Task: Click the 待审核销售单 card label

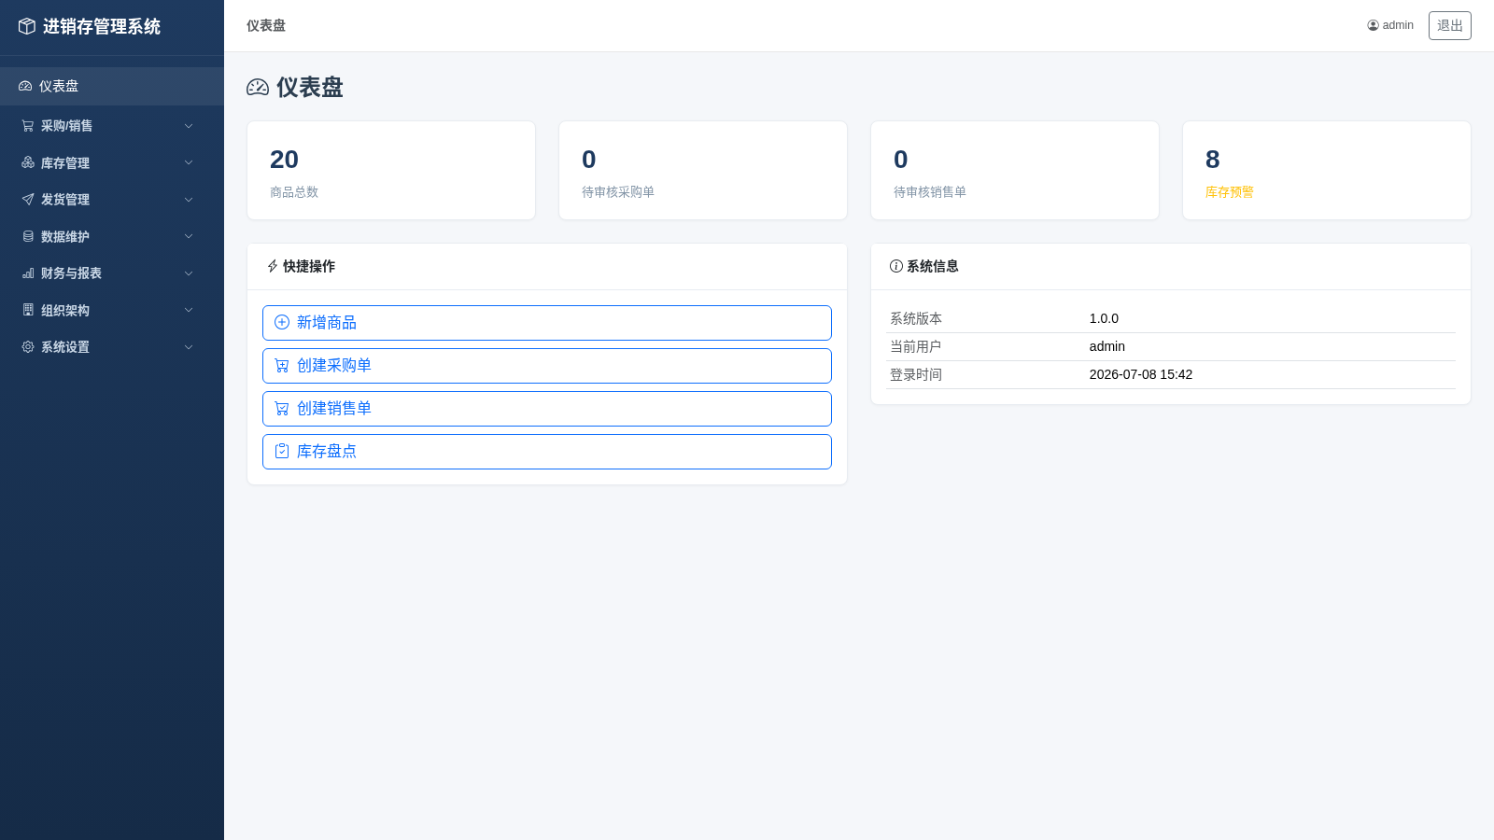Action: pyautogui.click(x=930, y=191)
